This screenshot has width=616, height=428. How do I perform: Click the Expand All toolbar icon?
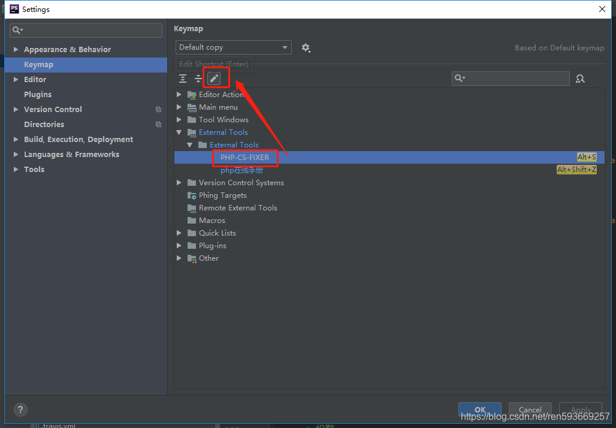coord(183,79)
